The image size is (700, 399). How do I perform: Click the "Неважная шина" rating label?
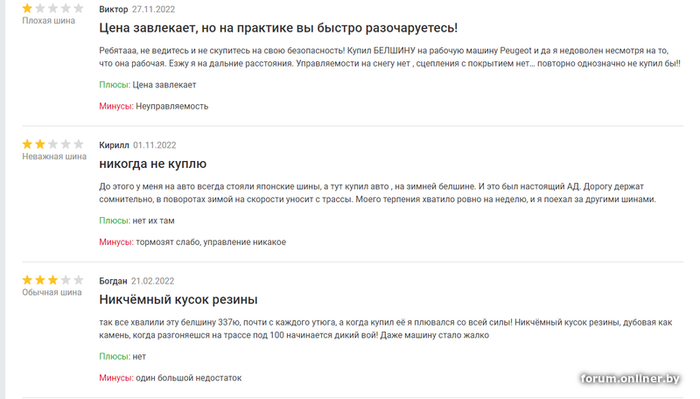tap(54, 157)
